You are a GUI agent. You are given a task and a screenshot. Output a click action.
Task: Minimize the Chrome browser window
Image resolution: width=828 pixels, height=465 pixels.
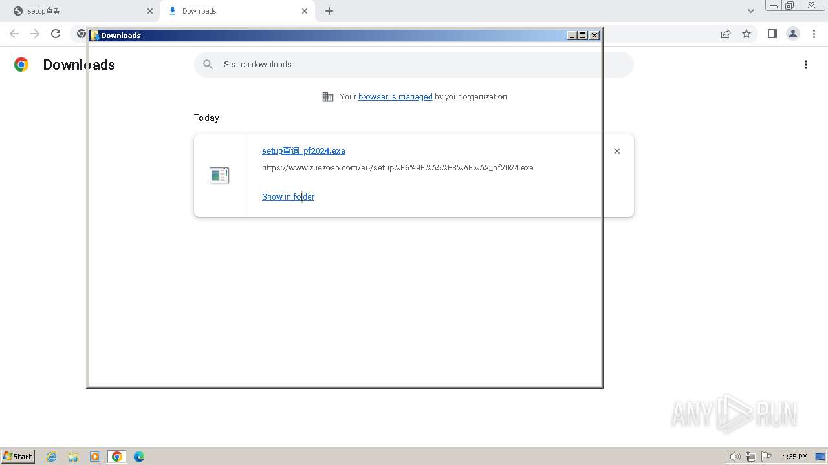tap(774, 5)
